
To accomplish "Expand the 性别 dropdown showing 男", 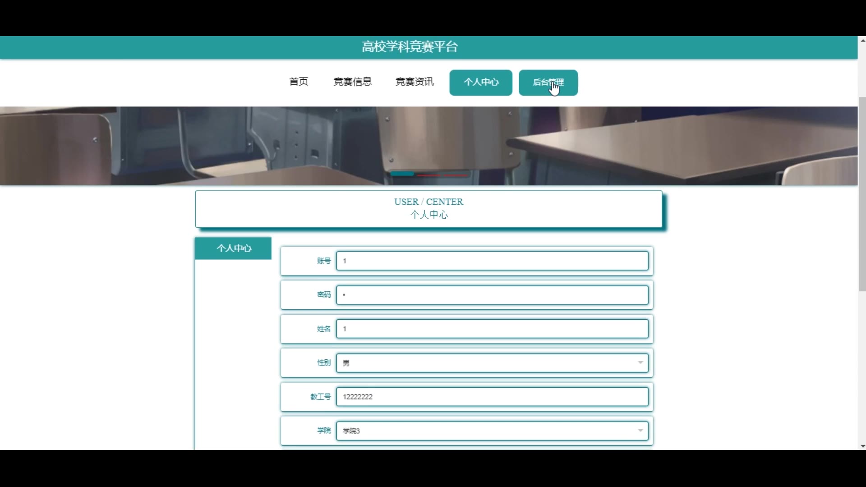I will point(492,363).
